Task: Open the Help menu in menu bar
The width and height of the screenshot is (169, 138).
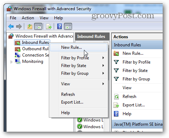Action: pos(58,18)
